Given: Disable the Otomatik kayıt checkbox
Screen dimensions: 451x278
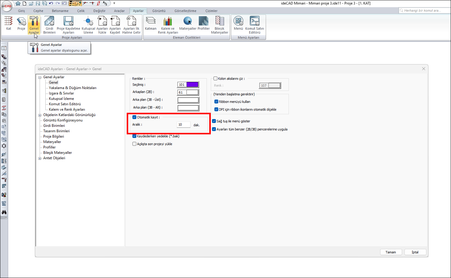Looking at the screenshot, I should coord(134,117).
